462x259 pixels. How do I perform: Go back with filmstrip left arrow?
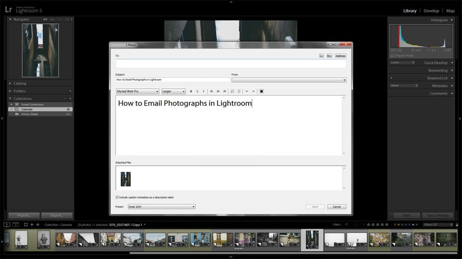click(32, 224)
